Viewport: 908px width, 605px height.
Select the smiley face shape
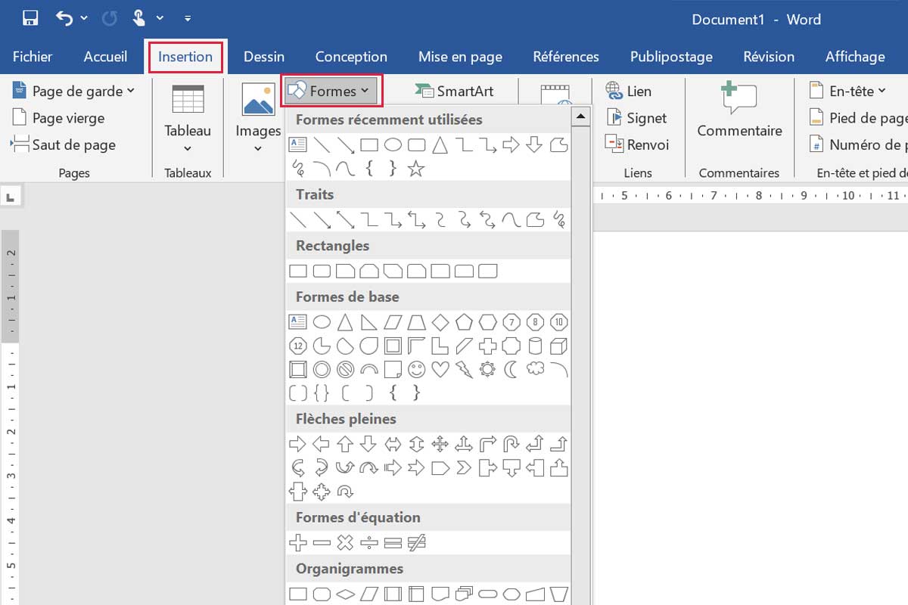pos(415,370)
